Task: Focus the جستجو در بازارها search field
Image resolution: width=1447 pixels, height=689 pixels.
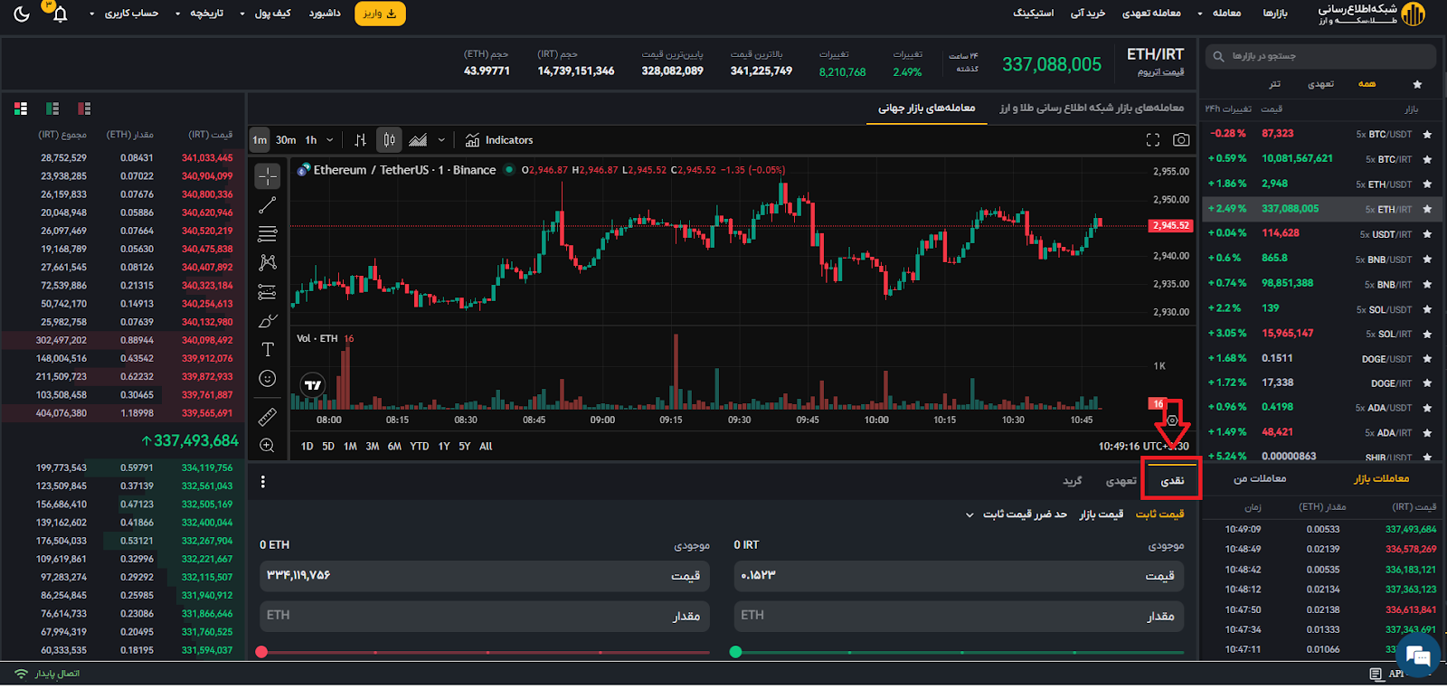Action: (1320, 56)
